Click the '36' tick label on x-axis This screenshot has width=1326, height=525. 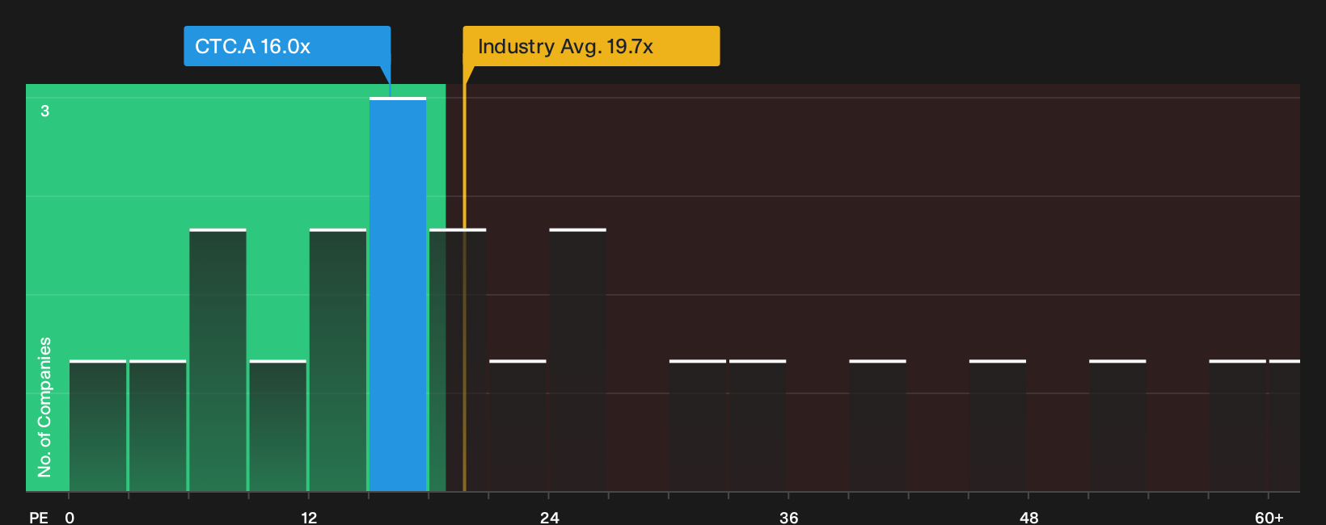point(788,517)
